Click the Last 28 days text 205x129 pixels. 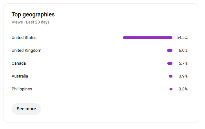38,22
